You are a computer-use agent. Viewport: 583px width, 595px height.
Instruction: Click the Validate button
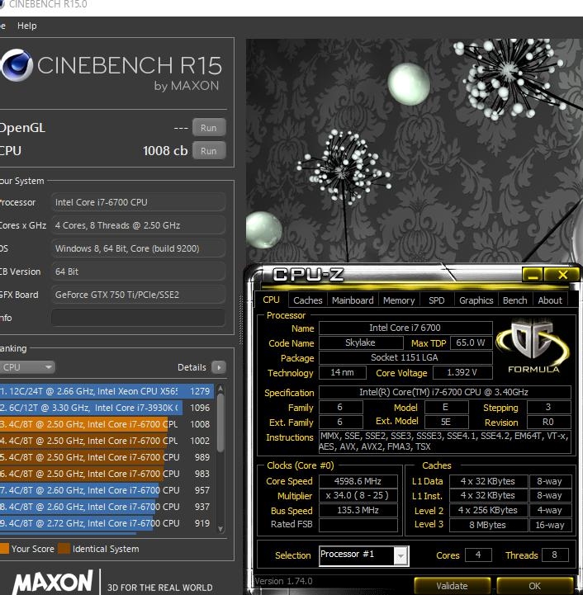tap(452, 586)
